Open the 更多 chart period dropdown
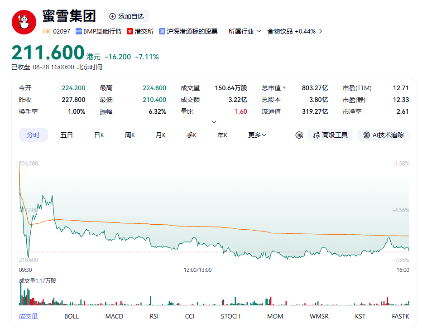 [x=257, y=135]
